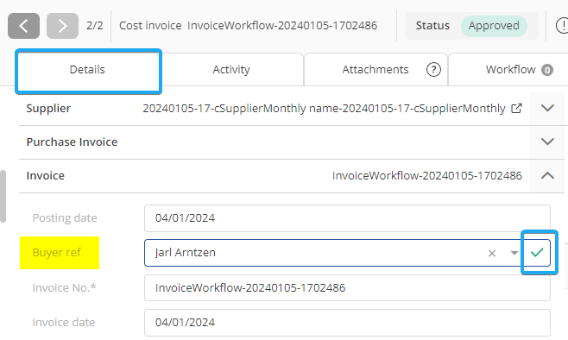Click the Attachments help question mark icon
568x340 pixels.
click(433, 70)
